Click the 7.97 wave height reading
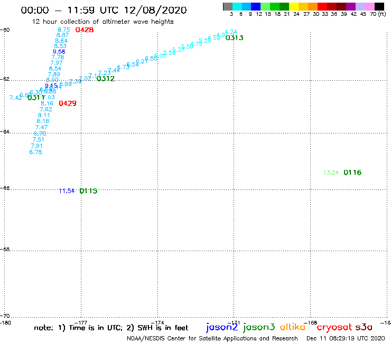This screenshot has height=343, width=391. (x=57, y=63)
